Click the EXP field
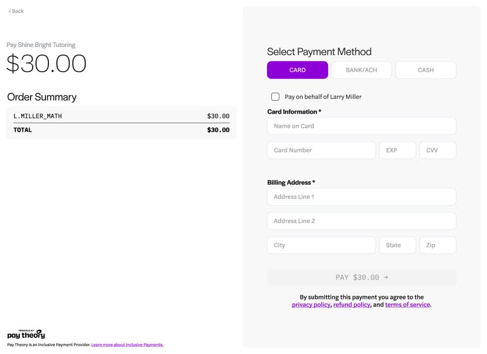The image size is (487, 354). [x=397, y=150]
